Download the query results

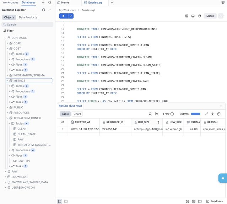tap(212, 114)
